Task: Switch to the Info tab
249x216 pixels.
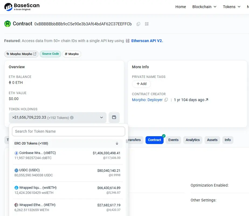Action: coord(227,140)
